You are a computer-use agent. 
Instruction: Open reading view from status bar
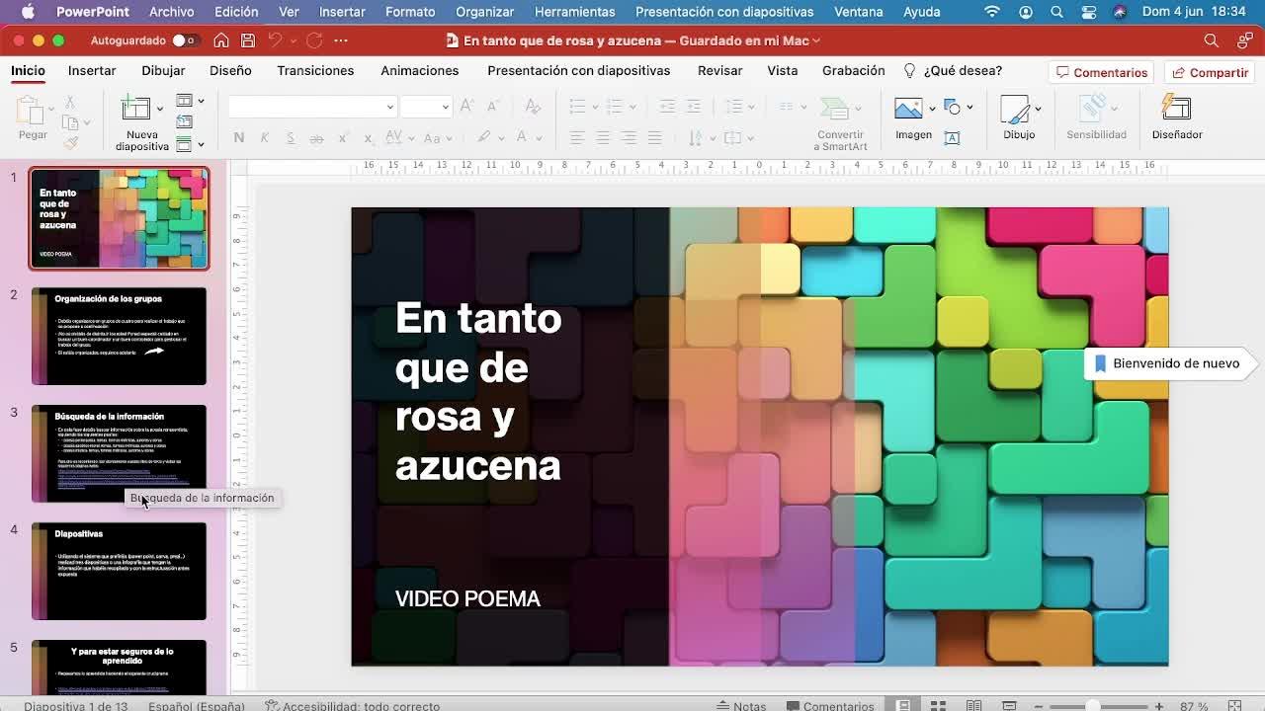click(x=973, y=705)
